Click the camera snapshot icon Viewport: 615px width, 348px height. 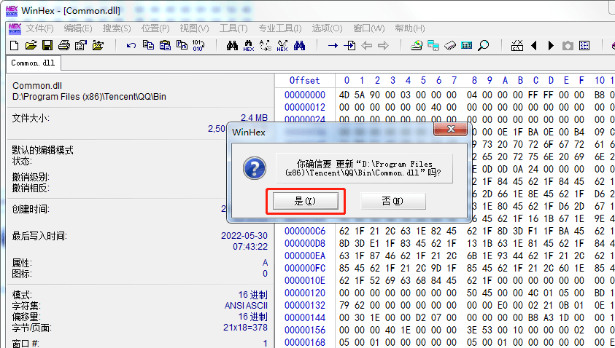pyautogui.click(x=568, y=46)
